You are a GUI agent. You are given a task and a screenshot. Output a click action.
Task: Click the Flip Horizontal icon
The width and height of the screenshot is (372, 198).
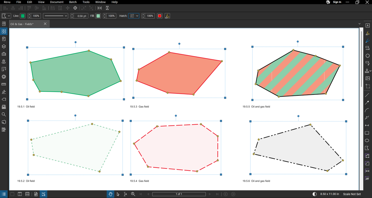[100, 8]
